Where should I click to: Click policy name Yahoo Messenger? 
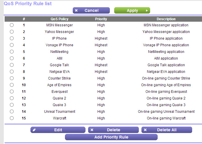tap(59, 32)
